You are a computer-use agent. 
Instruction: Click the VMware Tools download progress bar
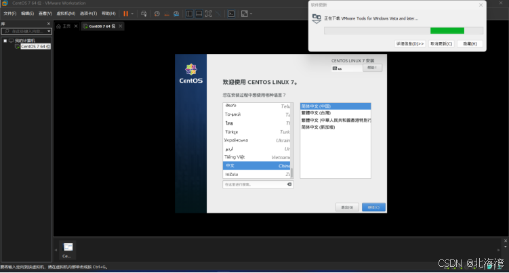click(403, 31)
